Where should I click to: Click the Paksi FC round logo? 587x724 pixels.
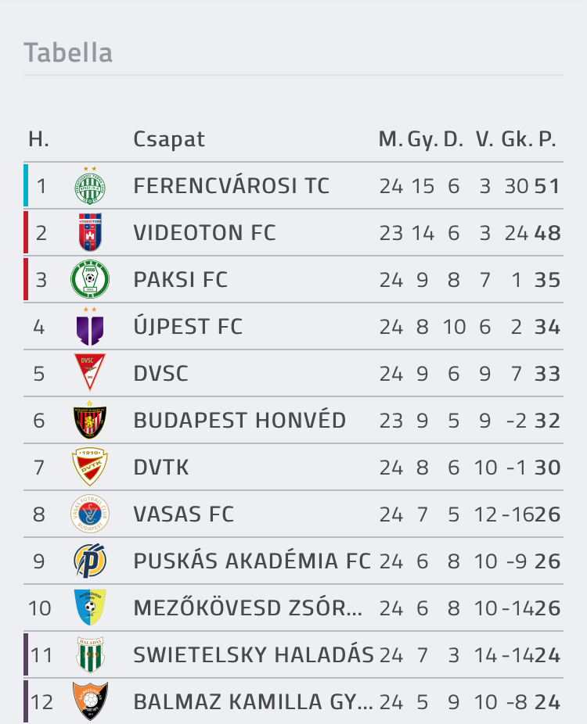[90, 279]
